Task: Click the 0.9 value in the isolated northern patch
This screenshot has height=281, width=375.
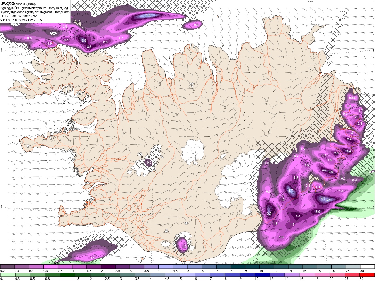Action: point(196,25)
